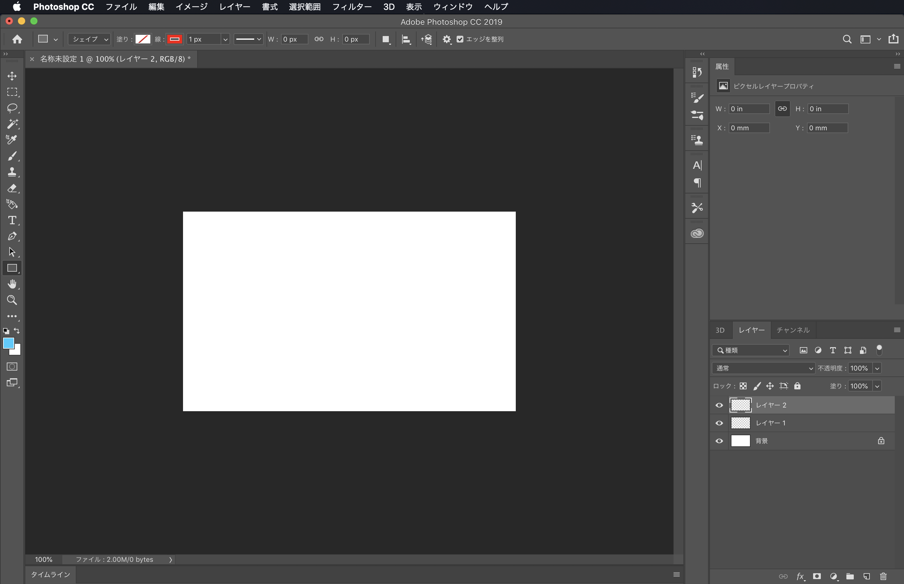
Task: Open the タイムライン tab
Action: point(51,574)
